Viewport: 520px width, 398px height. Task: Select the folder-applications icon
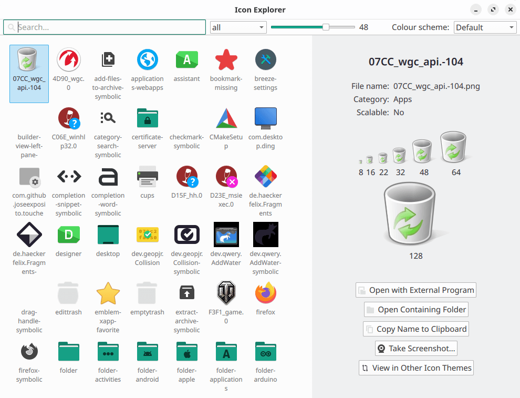226,352
